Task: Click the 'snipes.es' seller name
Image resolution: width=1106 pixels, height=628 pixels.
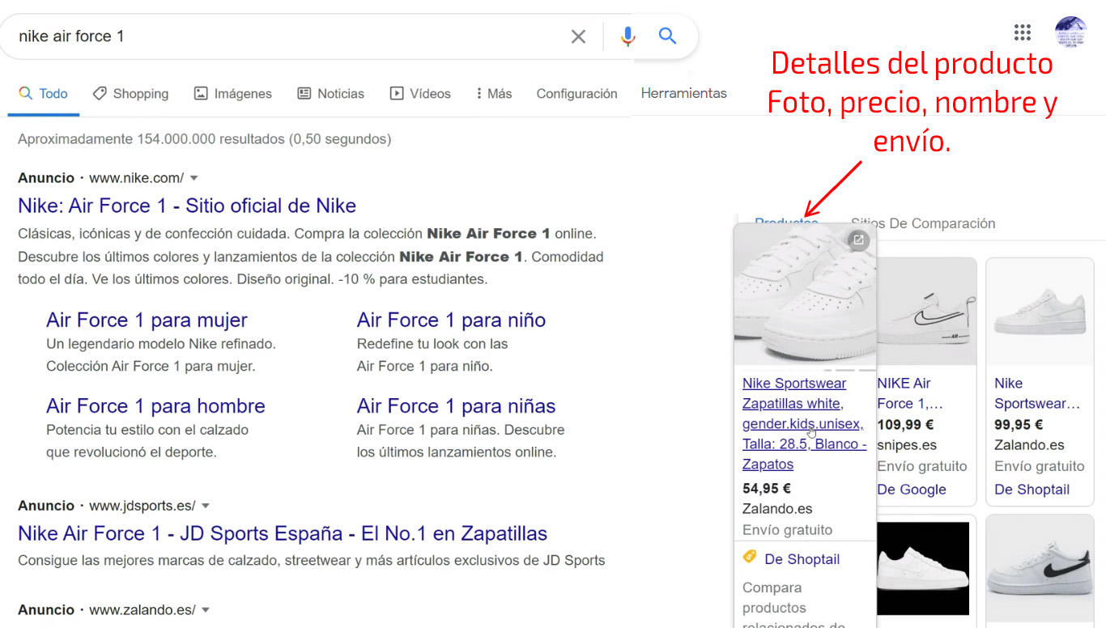Action: coord(907,445)
